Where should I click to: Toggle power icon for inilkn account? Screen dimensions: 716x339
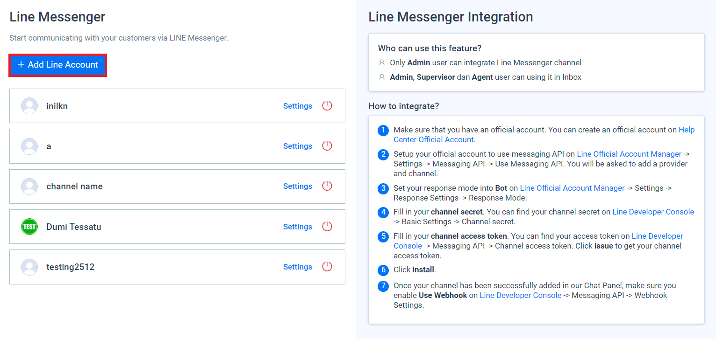327,106
